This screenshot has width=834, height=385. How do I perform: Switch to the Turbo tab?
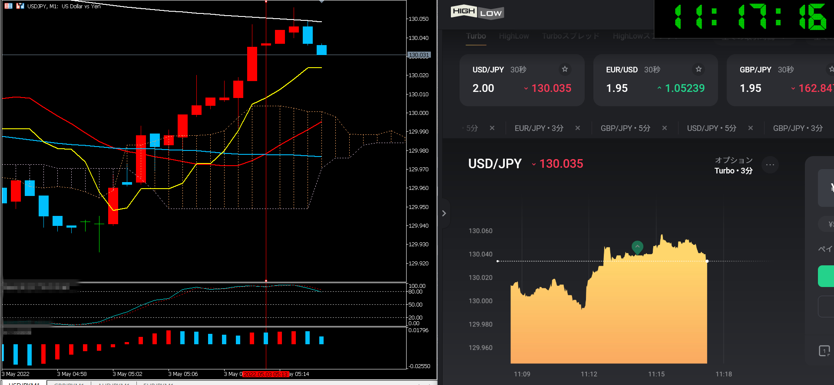476,36
